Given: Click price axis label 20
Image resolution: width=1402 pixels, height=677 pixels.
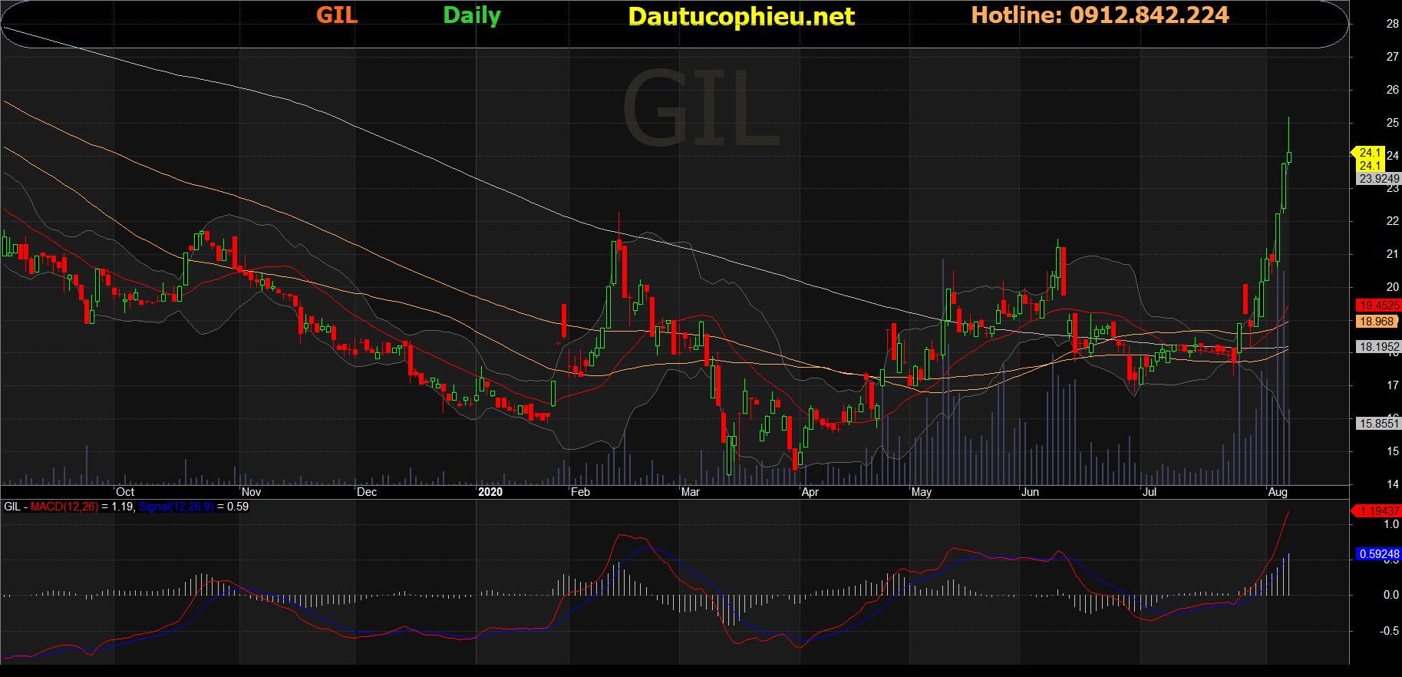Looking at the screenshot, I should (x=1393, y=287).
